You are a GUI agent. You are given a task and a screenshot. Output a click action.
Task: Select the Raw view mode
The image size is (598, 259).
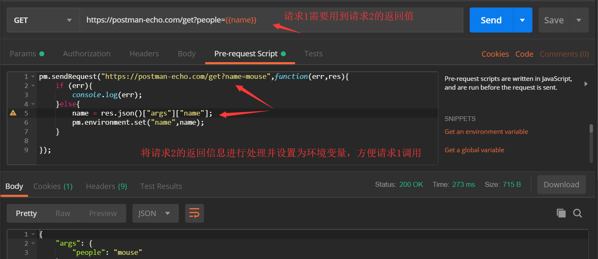click(x=63, y=213)
